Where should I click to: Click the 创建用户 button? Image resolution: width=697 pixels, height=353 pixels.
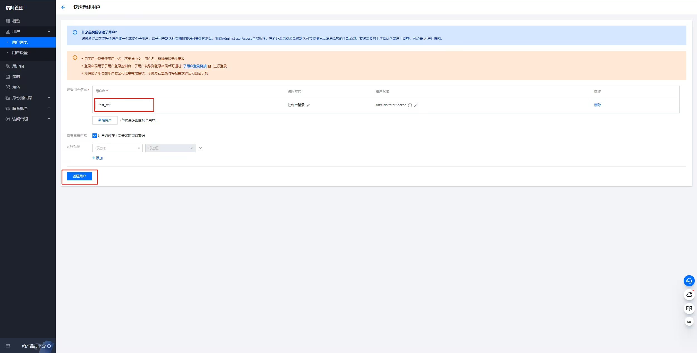[x=79, y=176]
